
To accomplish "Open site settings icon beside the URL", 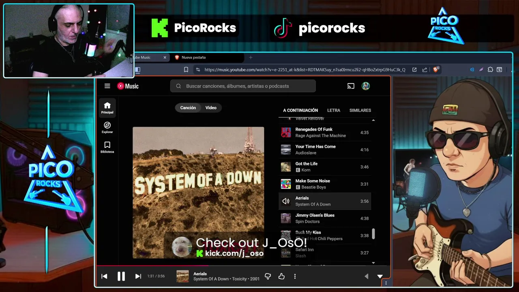I will point(198,70).
